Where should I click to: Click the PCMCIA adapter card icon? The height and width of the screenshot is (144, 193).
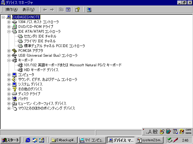click(14, 51)
